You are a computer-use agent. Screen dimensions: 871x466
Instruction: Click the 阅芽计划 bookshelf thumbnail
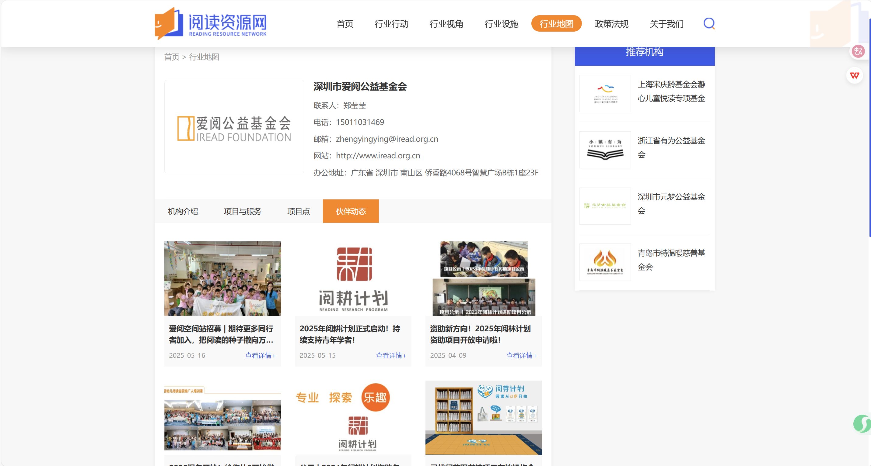pos(484,418)
